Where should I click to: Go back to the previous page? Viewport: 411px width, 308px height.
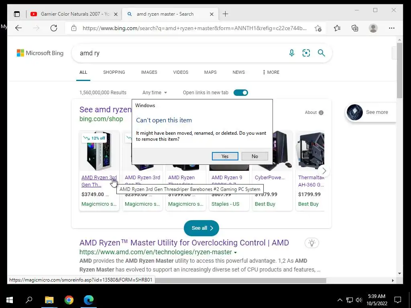18,28
